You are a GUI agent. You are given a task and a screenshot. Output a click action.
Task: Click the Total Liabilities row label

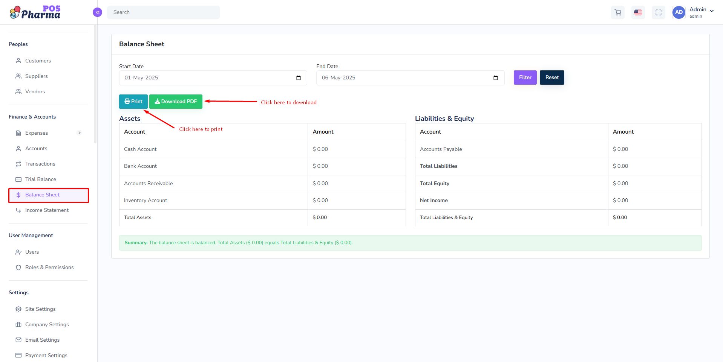click(439, 166)
